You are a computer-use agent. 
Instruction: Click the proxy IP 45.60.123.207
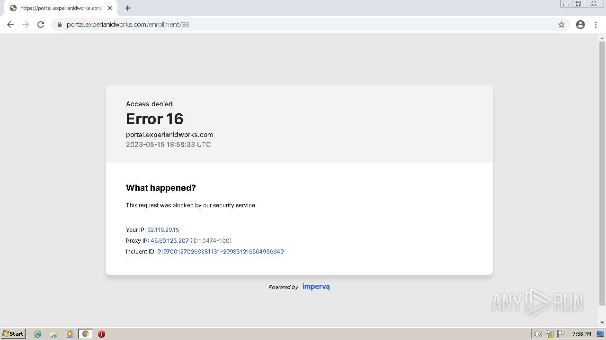(169, 241)
